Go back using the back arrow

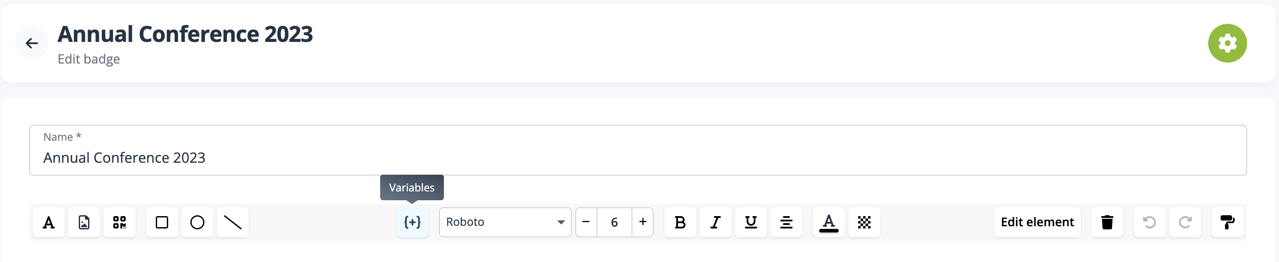tap(32, 43)
